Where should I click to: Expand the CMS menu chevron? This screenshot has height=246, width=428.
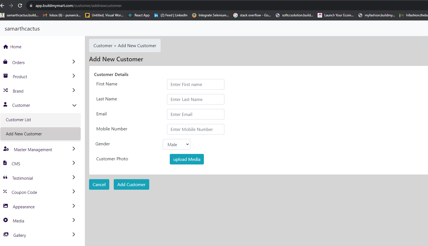point(74,163)
